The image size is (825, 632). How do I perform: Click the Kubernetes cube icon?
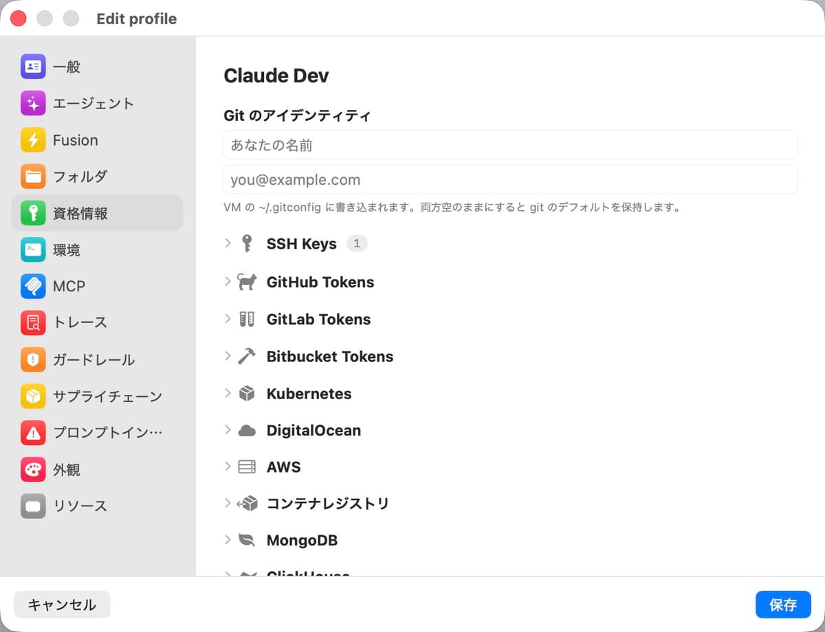point(247,394)
